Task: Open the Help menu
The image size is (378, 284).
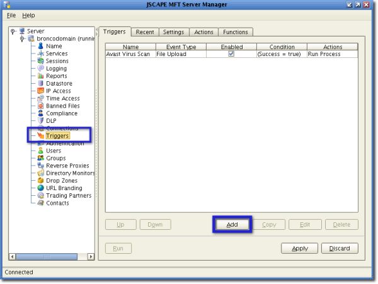Action: (28, 15)
